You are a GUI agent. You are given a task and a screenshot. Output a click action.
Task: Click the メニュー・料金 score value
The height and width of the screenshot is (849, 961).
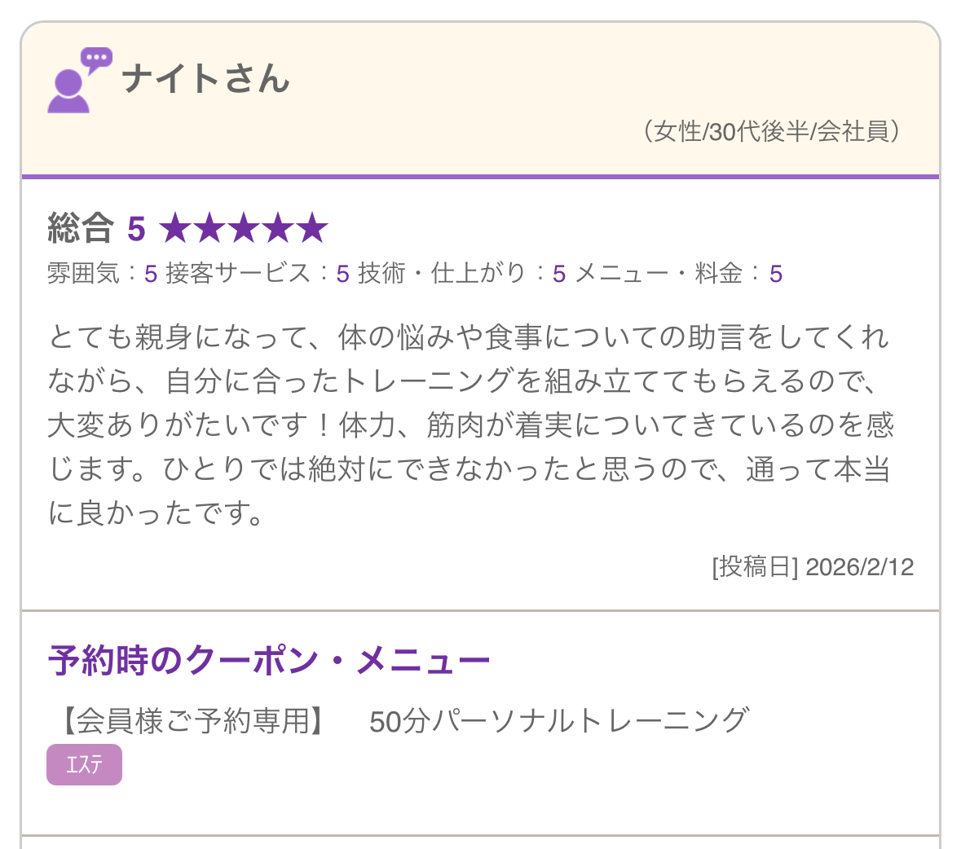coord(776,274)
